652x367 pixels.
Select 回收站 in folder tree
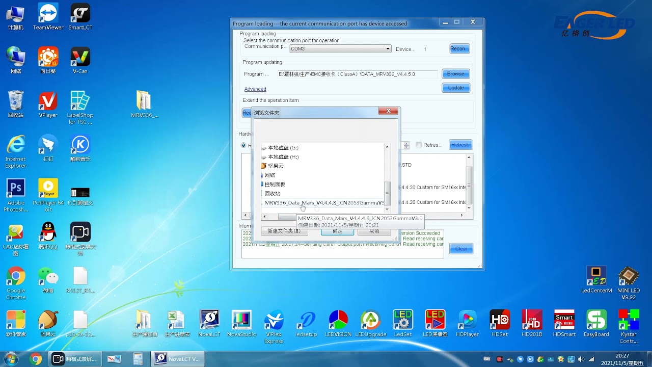pyautogui.click(x=272, y=194)
